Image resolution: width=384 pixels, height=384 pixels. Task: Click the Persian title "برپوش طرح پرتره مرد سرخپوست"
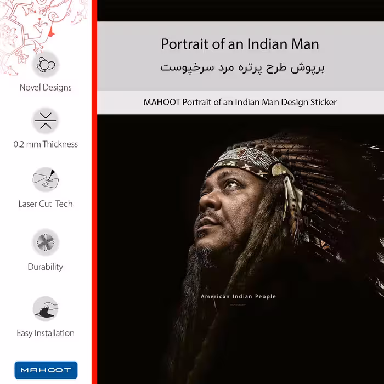pyautogui.click(x=242, y=67)
